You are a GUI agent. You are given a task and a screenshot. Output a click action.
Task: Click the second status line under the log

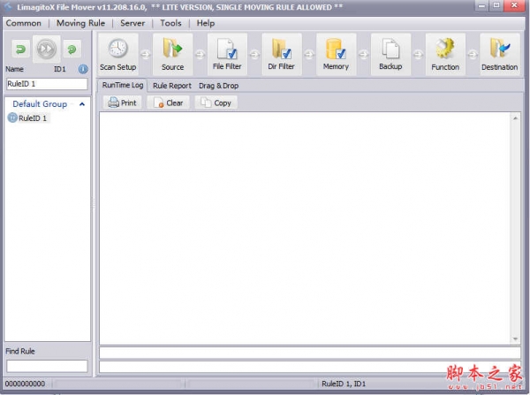click(x=310, y=367)
